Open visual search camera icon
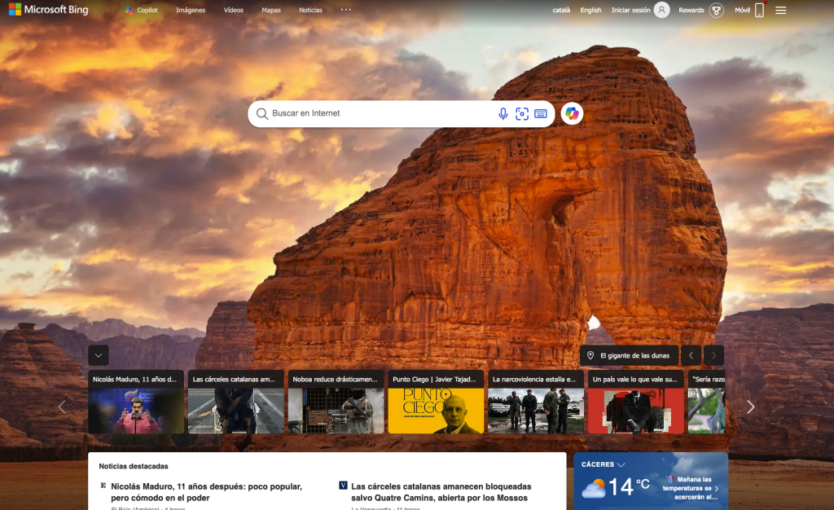Screen dimensions: 834x510 (522, 114)
